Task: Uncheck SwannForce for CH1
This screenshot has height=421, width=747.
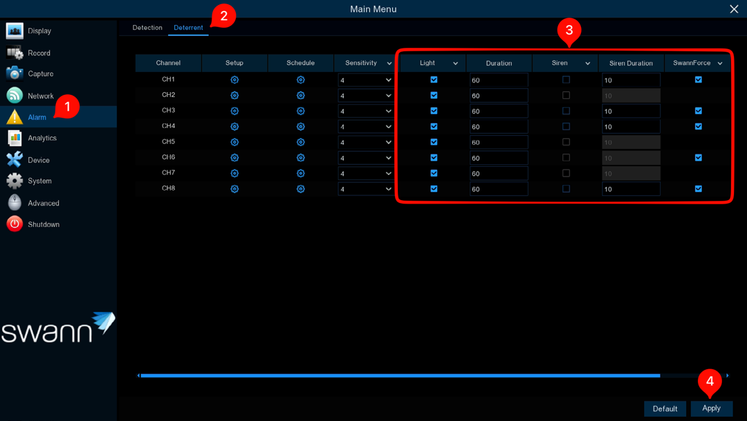Action: click(699, 80)
